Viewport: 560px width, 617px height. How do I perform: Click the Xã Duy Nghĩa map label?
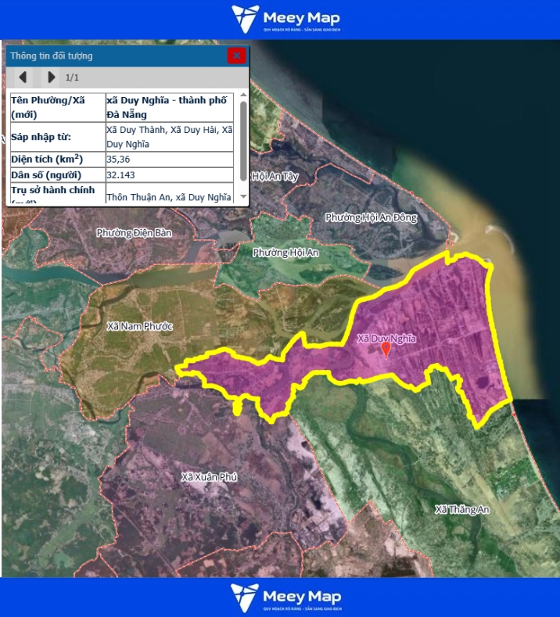(386, 339)
